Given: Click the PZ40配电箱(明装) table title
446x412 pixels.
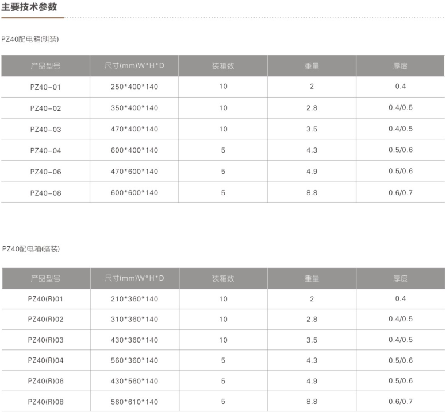Looking at the screenshot, I should [30, 40].
